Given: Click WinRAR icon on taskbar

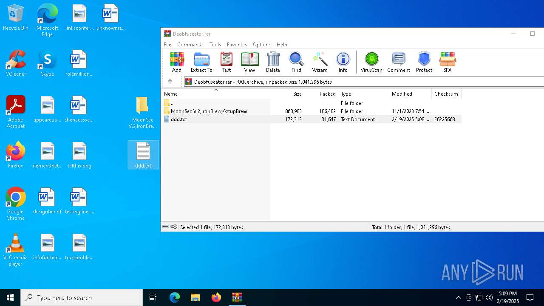Looking at the screenshot, I should pos(237,297).
